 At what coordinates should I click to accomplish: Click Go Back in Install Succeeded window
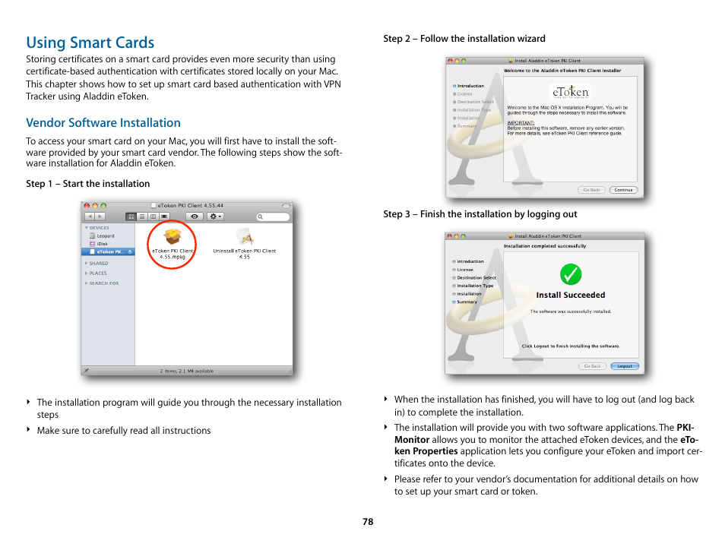coord(592,366)
